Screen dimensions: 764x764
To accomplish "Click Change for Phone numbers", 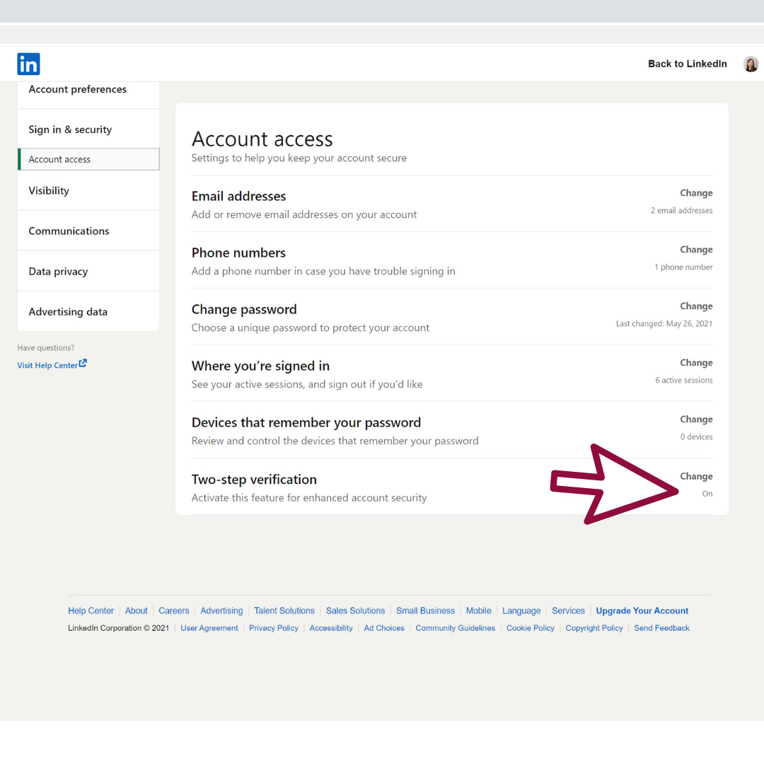I will pyautogui.click(x=696, y=250).
